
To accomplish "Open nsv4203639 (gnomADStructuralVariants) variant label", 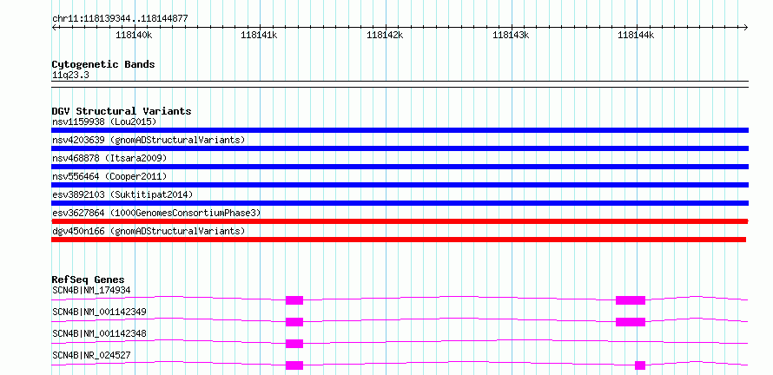I will coord(149,140).
